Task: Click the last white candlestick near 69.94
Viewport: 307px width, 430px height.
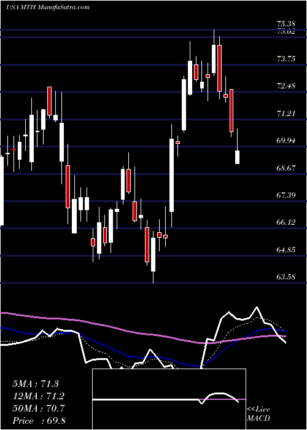Action: point(237,157)
